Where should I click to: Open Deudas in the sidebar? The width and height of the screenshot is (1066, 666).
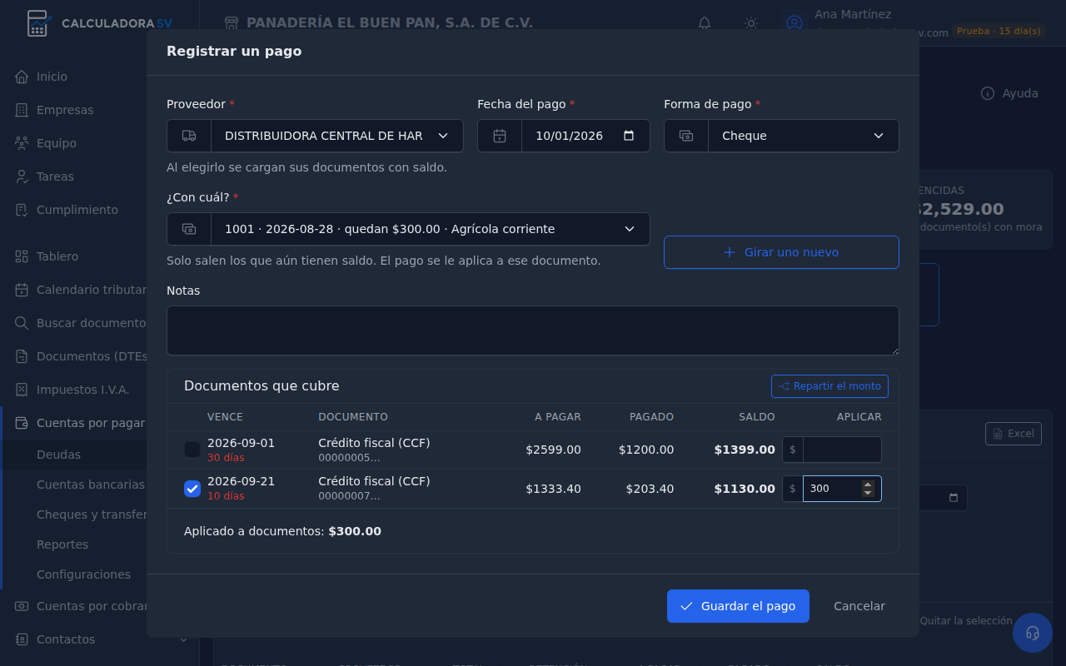coord(58,455)
